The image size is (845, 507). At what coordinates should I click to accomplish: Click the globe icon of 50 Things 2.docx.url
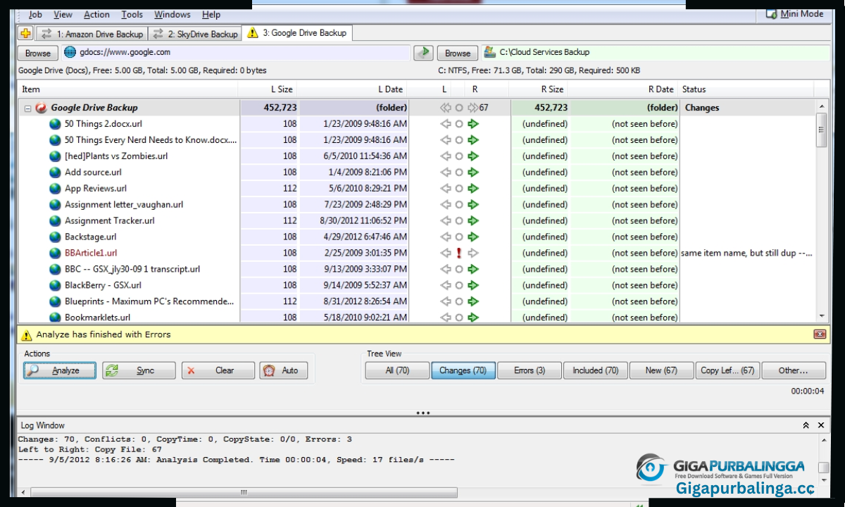(55, 124)
